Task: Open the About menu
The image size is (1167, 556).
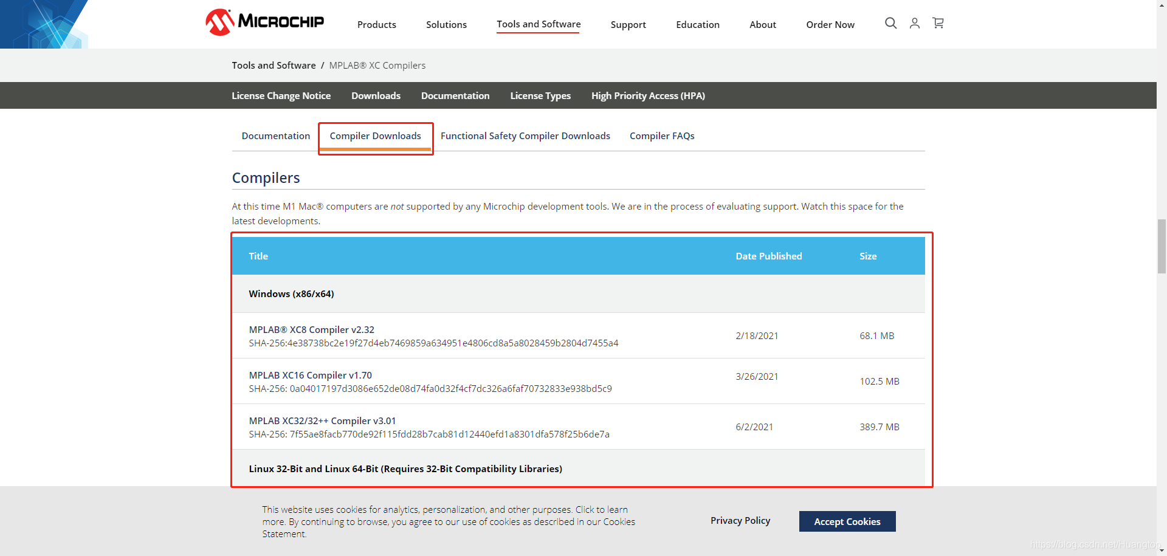Action: click(x=763, y=24)
